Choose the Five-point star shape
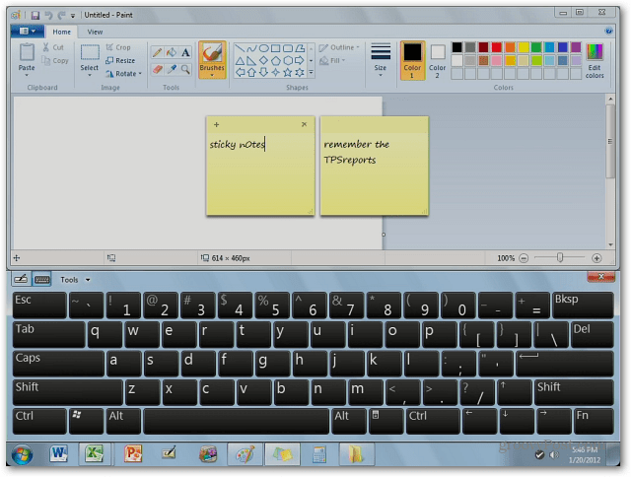The width and height of the screenshot is (631, 477). [x=287, y=72]
